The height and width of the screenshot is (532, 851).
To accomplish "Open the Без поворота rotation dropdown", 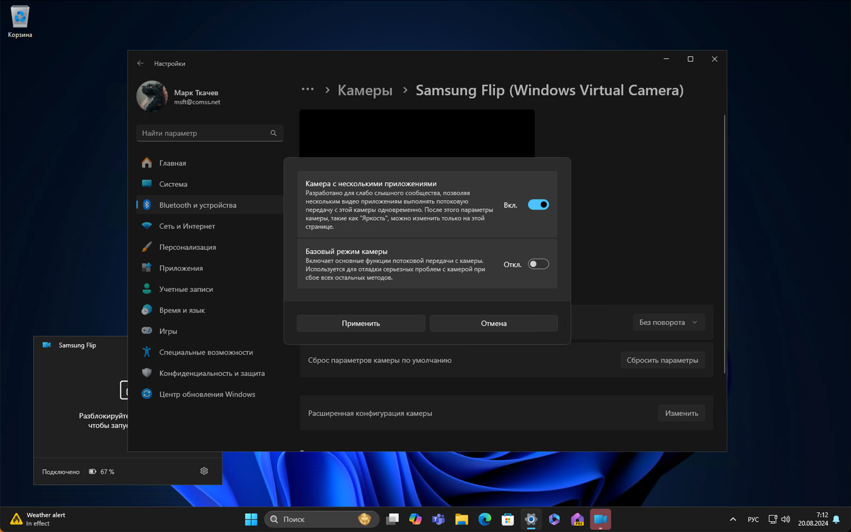I will click(669, 322).
